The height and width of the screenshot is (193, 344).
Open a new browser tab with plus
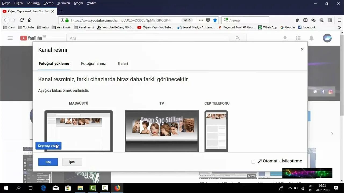(x=61, y=11)
